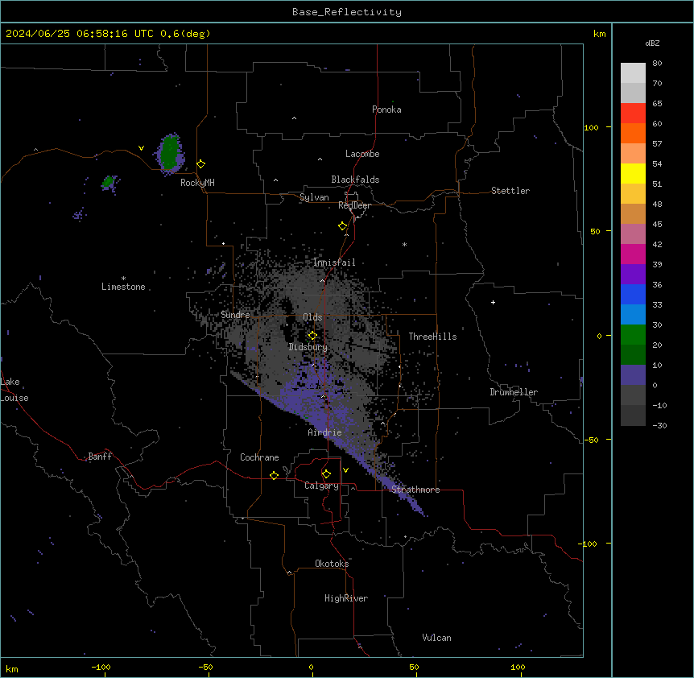This screenshot has width=694, height=678.
Task: Select the Lacombe city label
Action: click(362, 154)
